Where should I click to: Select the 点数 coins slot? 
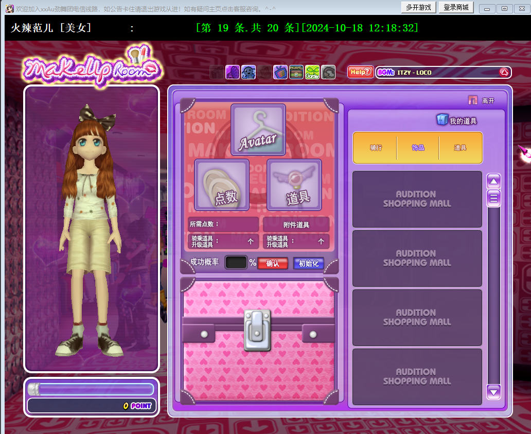click(222, 184)
